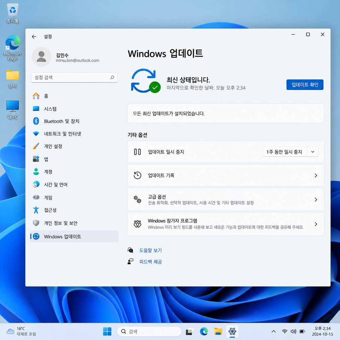This screenshot has height=340, width=340.
Task: Click the System monitor icon
Action: (36, 109)
